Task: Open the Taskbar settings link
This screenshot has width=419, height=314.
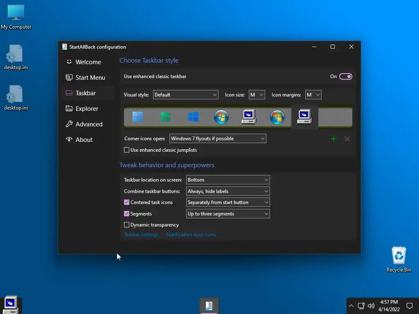Action: pos(141,234)
